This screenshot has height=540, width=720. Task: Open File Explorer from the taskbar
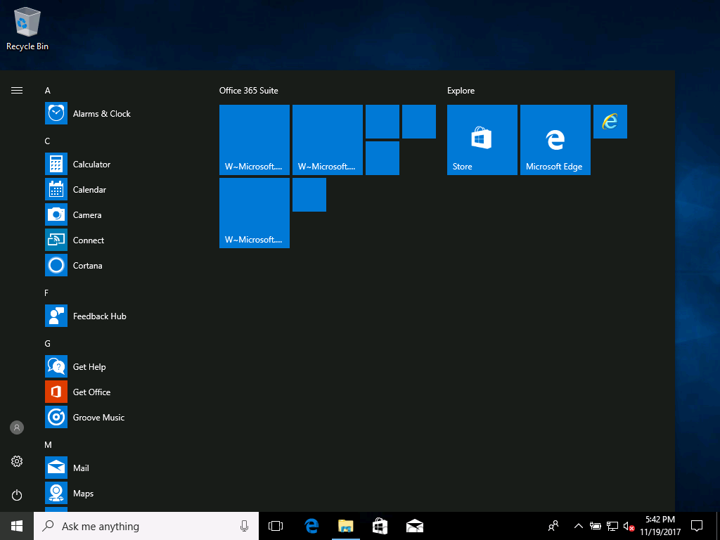point(346,526)
